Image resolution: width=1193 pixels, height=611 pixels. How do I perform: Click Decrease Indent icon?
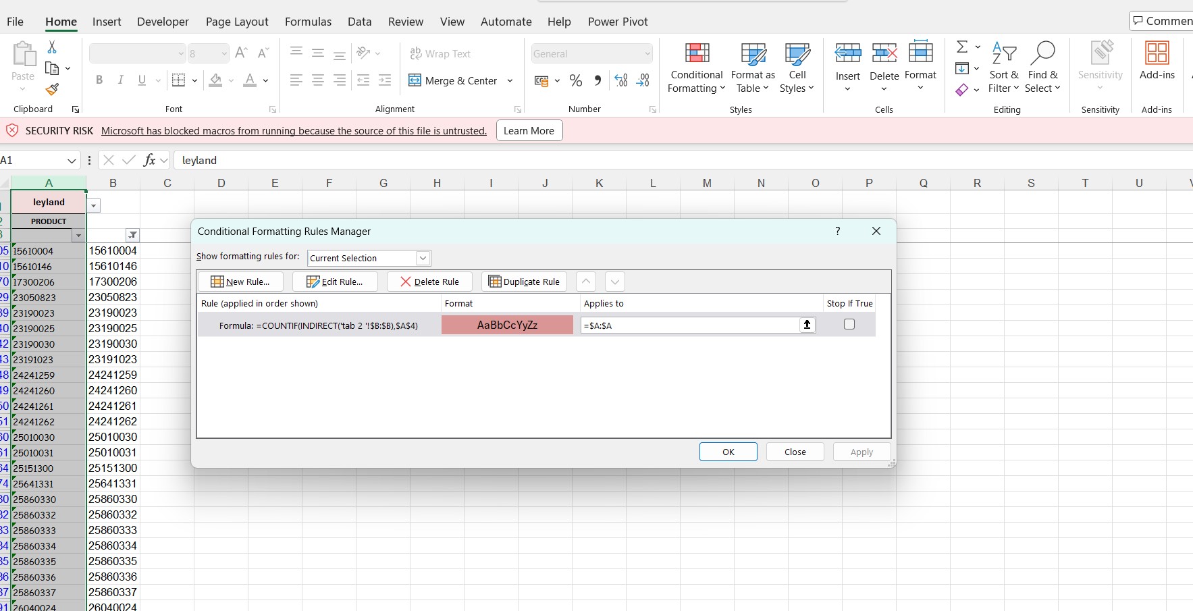click(363, 80)
